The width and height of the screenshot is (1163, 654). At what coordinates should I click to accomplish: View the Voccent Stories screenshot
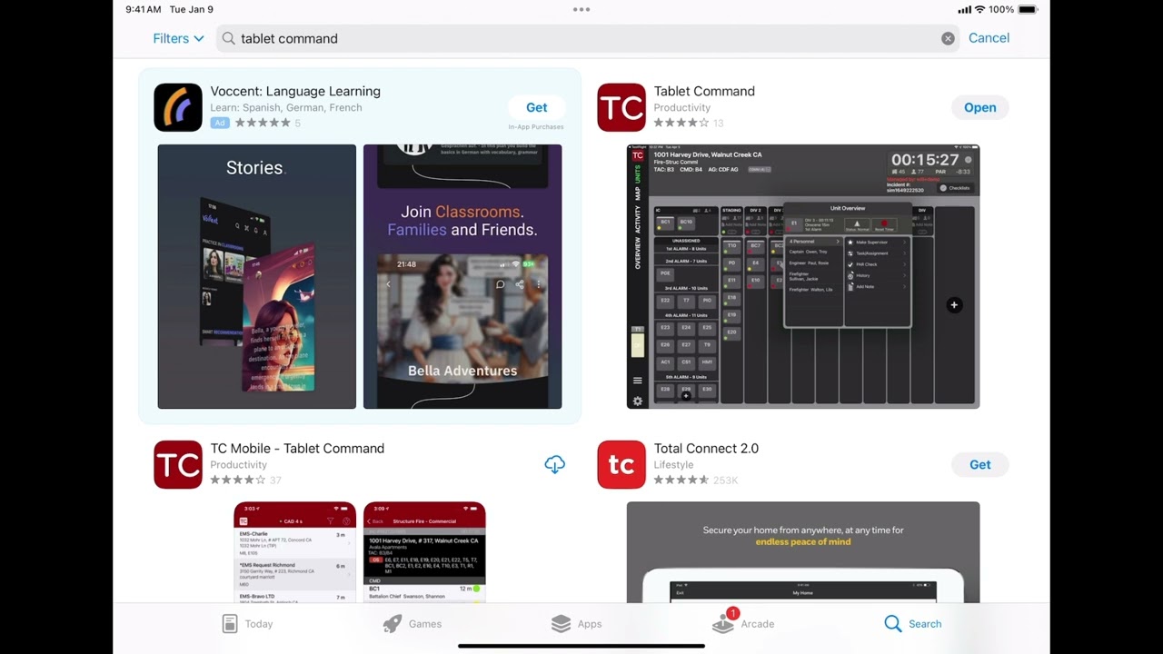pos(257,276)
